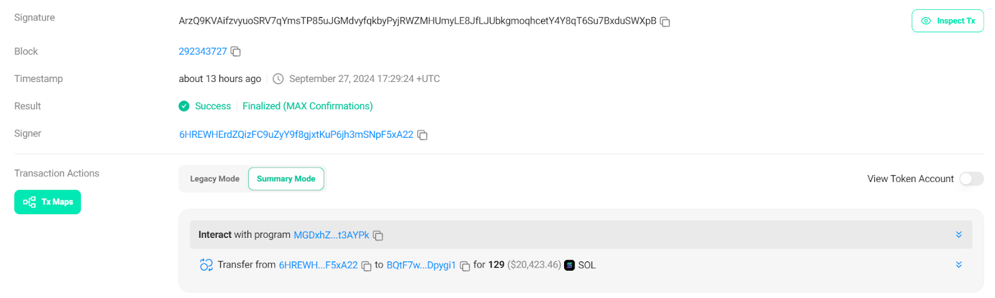The height and width of the screenshot is (298, 995).
Task: Copy sender address 6HREWH...F5xA22 in transfer row
Action: pyautogui.click(x=366, y=266)
